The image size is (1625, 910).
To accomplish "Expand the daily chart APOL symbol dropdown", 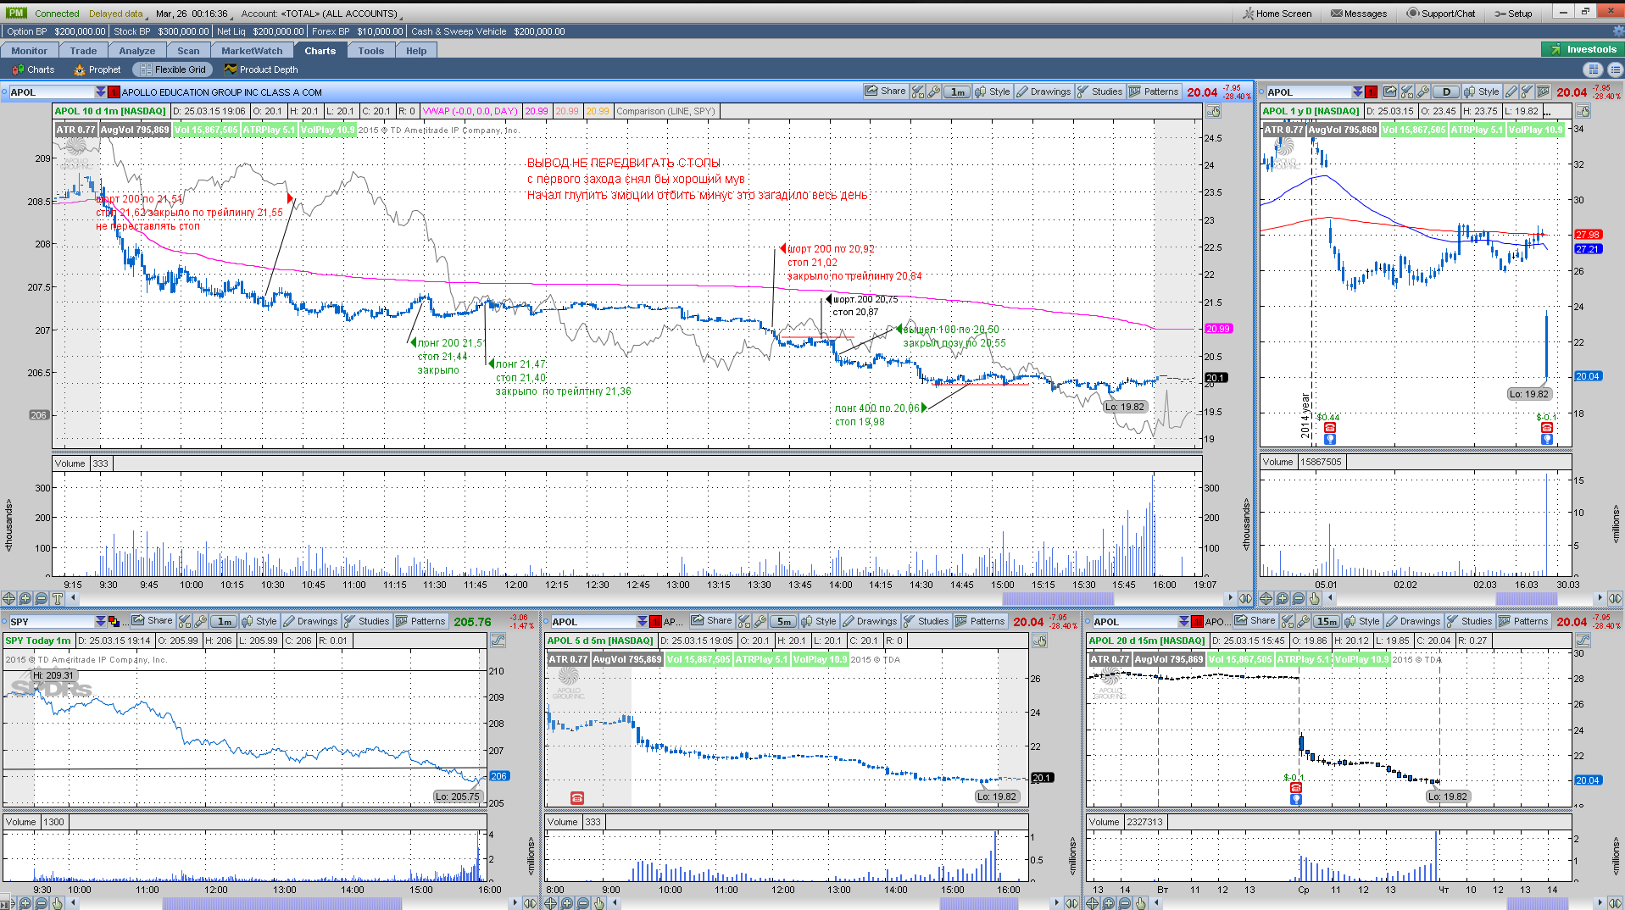I will 1357,92.
